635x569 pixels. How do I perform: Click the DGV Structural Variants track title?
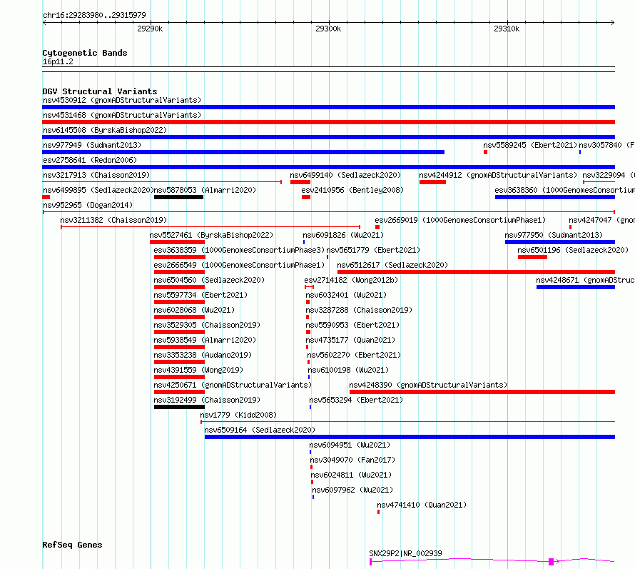point(100,91)
